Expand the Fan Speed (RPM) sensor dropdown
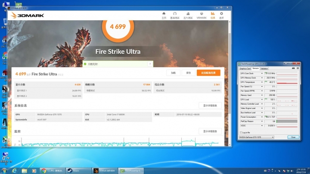Screen dimensions: 310x174 (262, 91)
